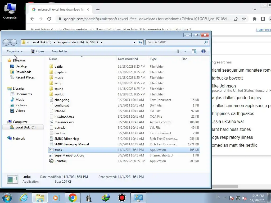Viewport: 271px width, 203px height.
Task: Open the Chrome icon in the taskbar
Action: click(x=73, y=198)
